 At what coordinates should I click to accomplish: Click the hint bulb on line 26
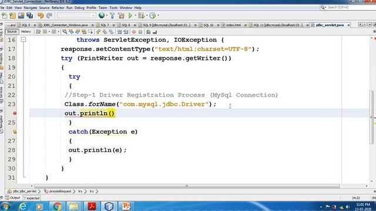click(15, 131)
